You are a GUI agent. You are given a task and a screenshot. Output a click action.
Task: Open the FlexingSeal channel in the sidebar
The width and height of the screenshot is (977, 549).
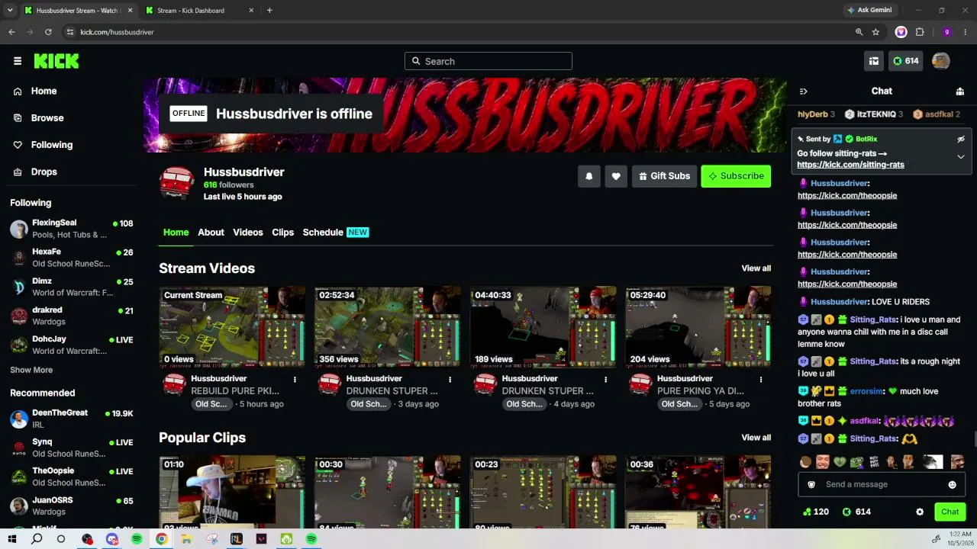72,229
